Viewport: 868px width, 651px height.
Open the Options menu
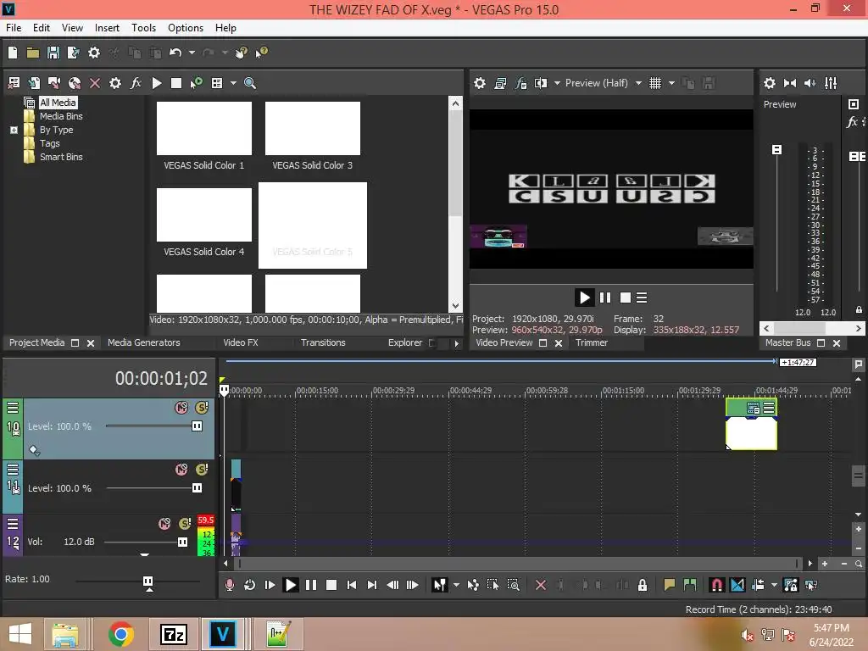[186, 28]
